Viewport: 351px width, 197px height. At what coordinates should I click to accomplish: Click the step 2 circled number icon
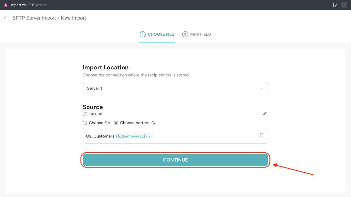click(185, 34)
